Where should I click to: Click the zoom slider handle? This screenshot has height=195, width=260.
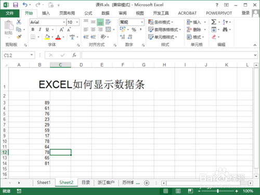[218, 191]
